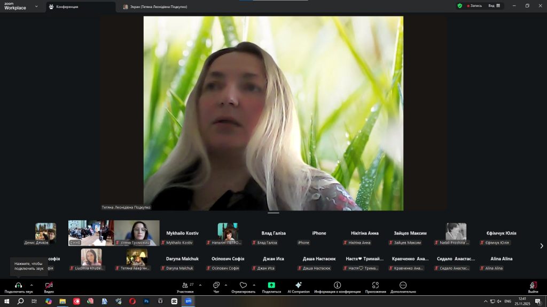Show next page of participant thumbnails
Screen dimensions: 547x307
(x=542, y=246)
